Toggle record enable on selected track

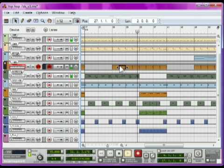[x=38, y=67]
